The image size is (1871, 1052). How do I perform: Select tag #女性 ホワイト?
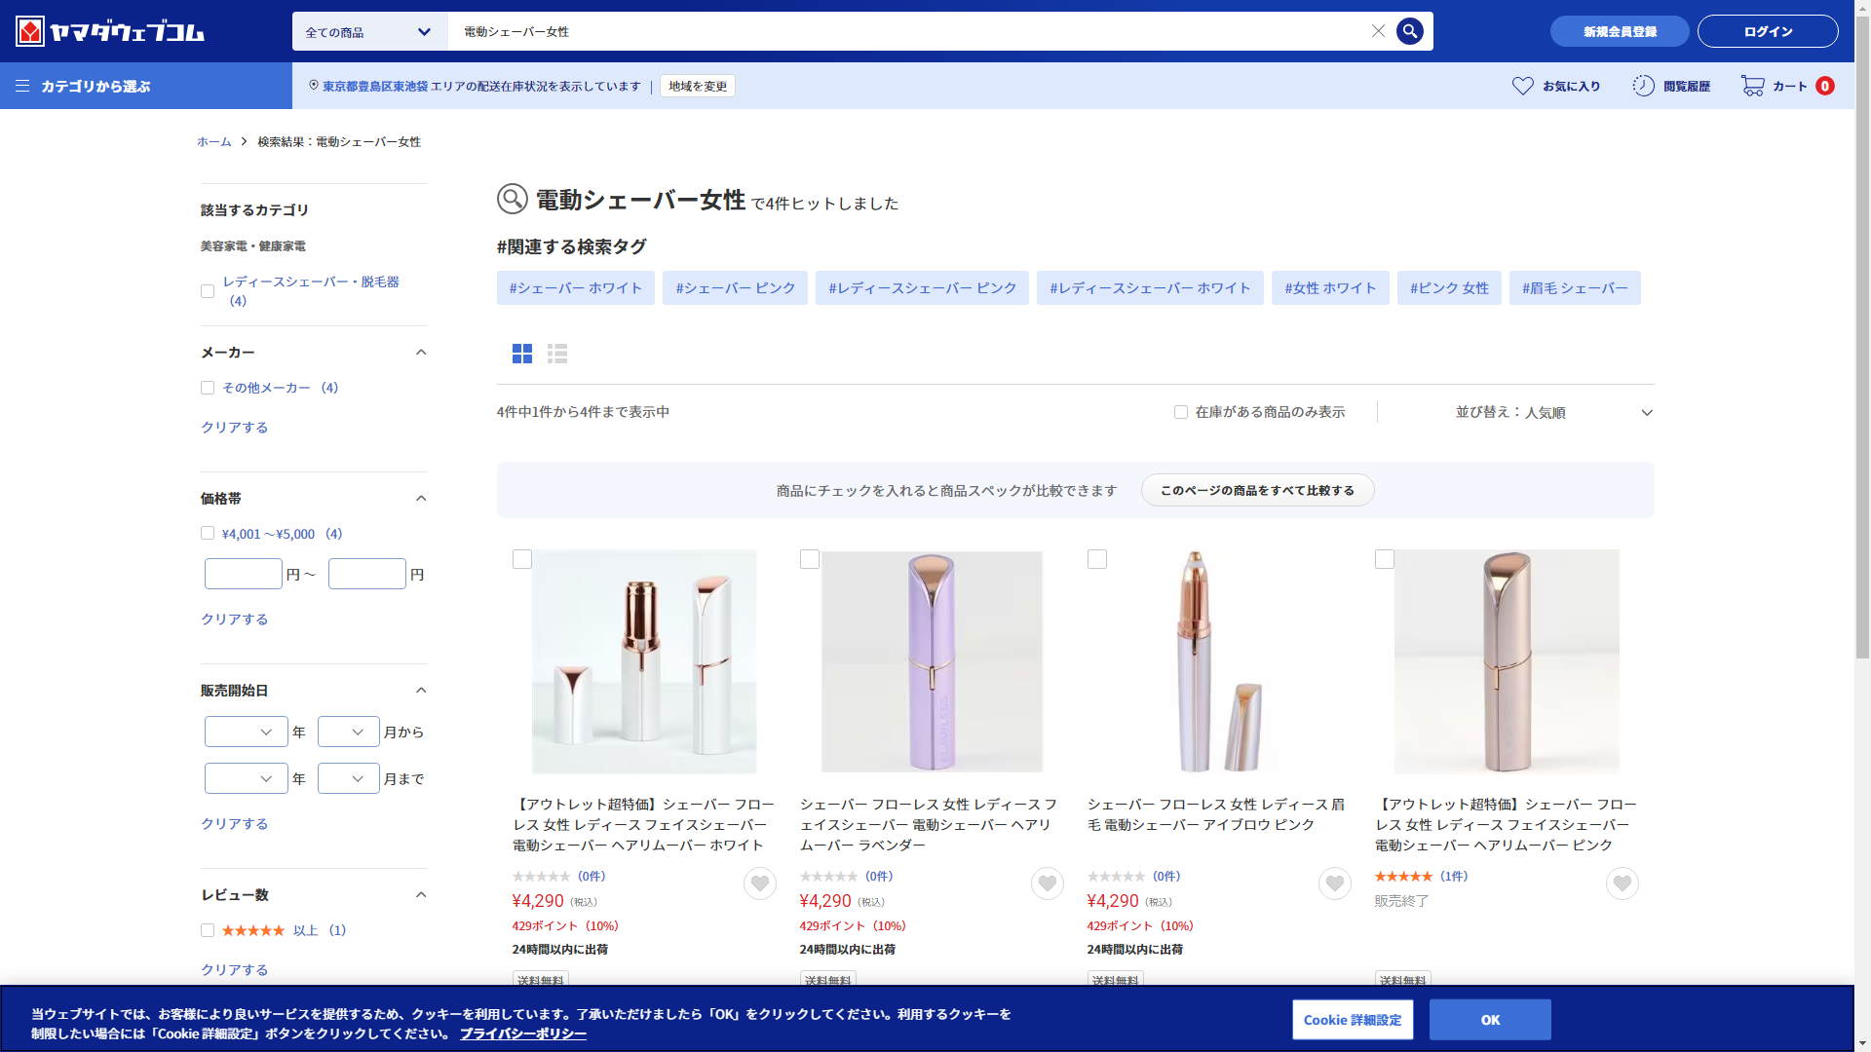click(1330, 288)
